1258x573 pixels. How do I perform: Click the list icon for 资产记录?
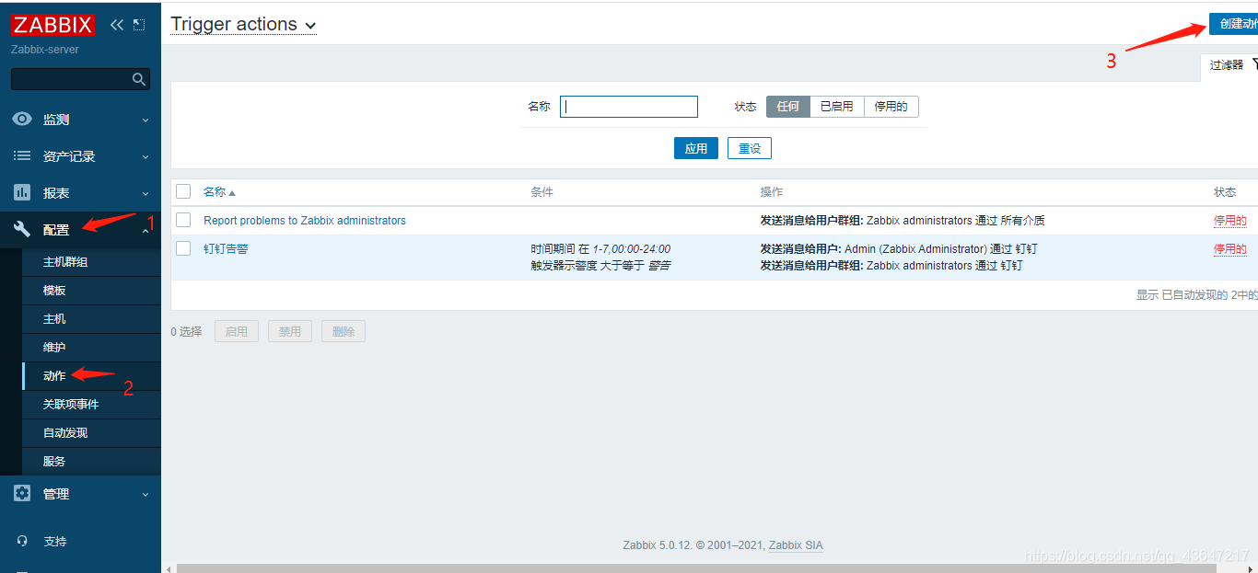pos(22,156)
